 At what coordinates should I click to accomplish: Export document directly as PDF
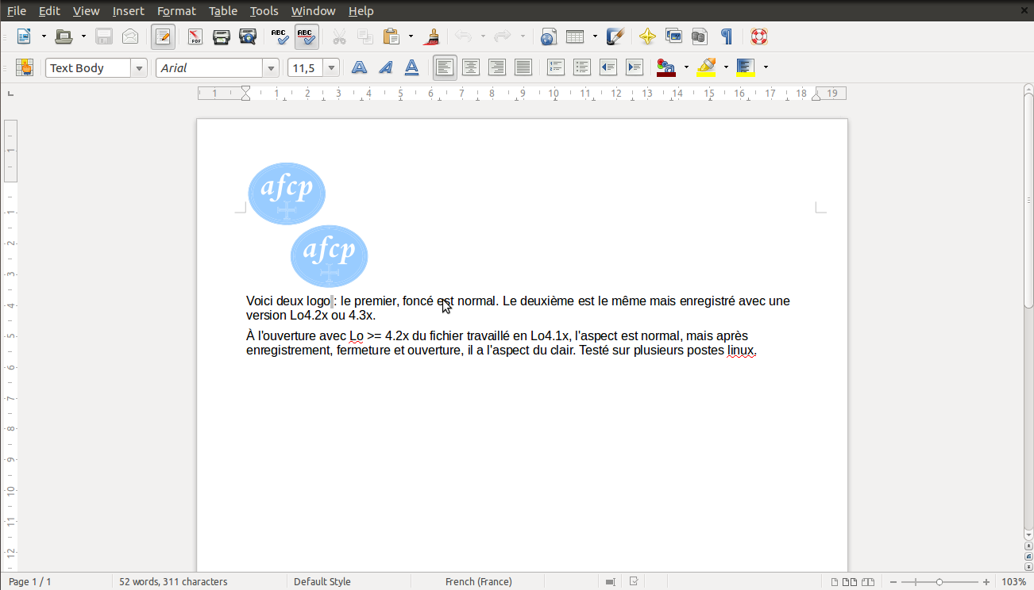coord(195,36)
